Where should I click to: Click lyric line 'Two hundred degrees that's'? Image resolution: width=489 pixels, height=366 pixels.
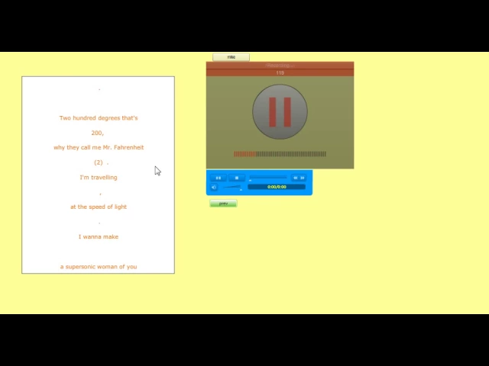(x=99, y=118)
